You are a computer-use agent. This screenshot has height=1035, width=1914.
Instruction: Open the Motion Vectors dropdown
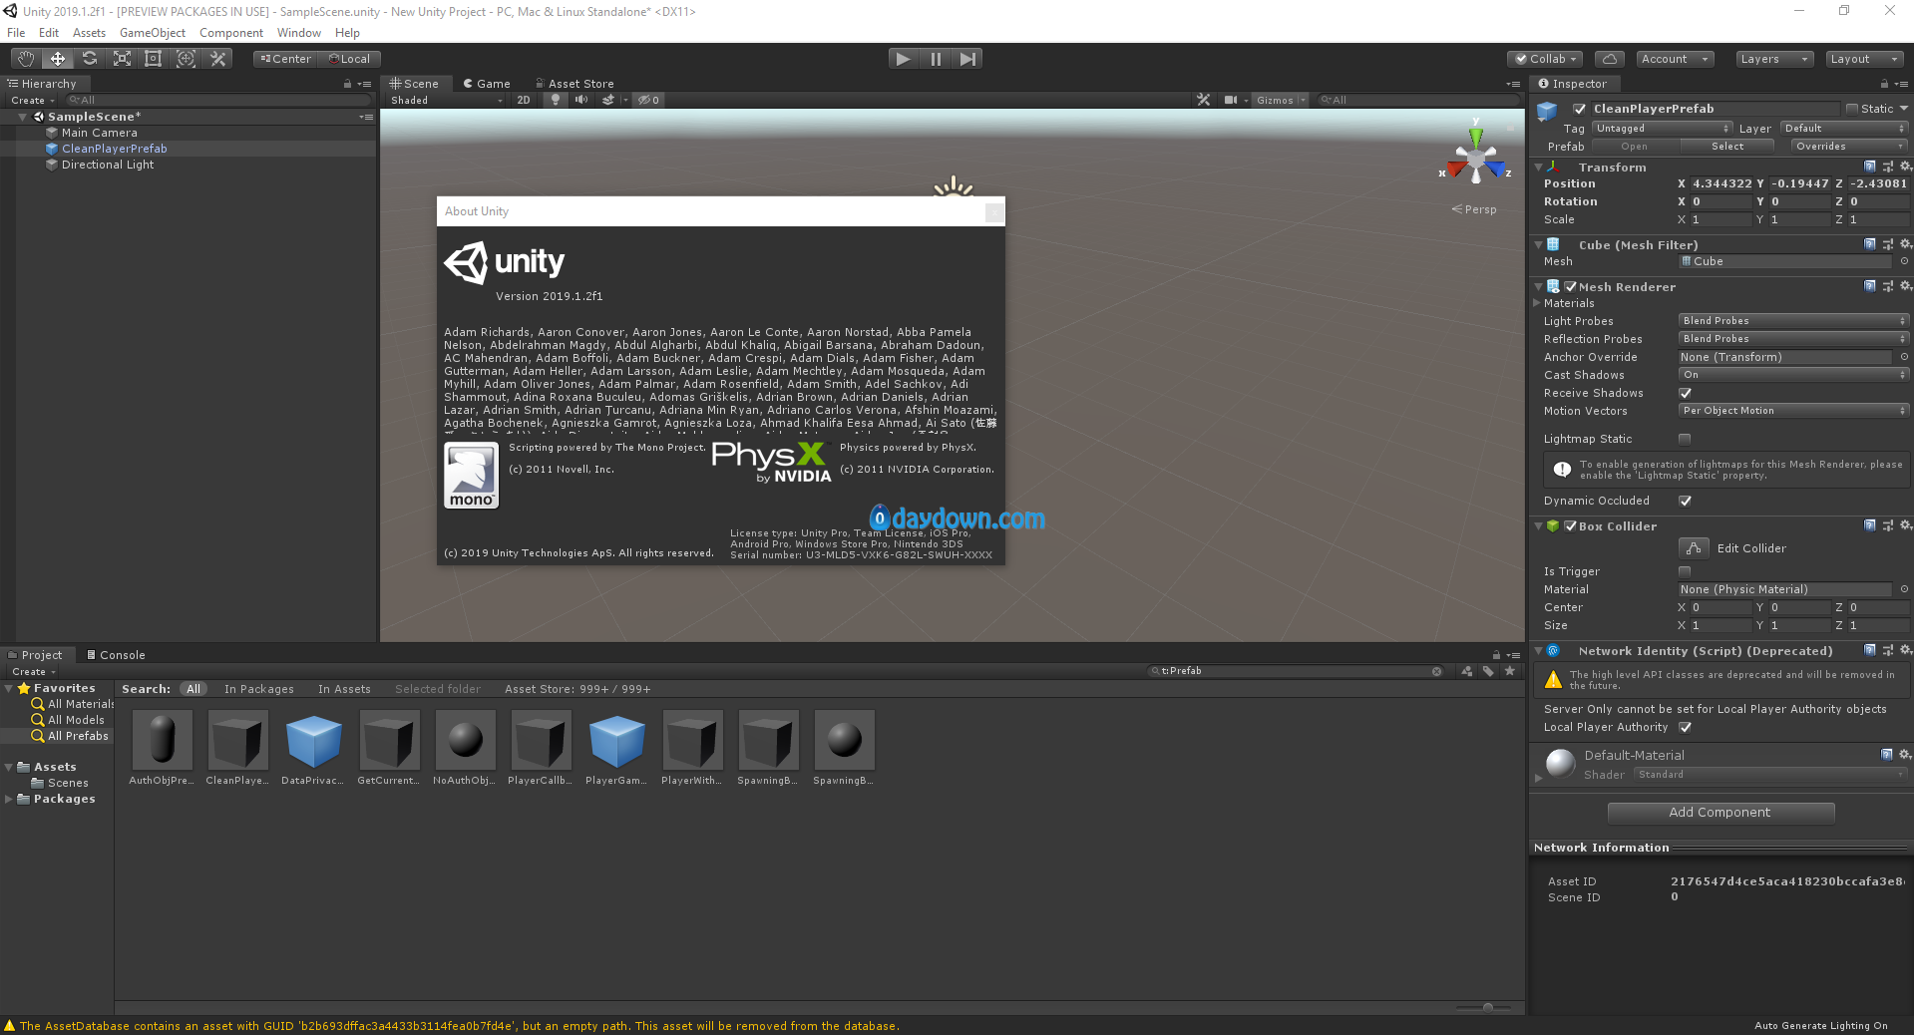1793,411
